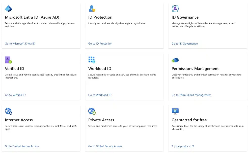
Task: Click the Permissions Management cloud icon
Action: point(175,60)
